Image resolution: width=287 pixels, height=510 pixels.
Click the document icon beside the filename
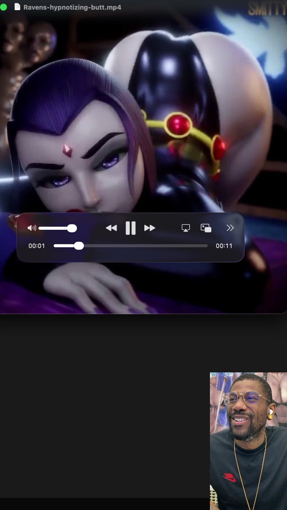click(17, 7)
